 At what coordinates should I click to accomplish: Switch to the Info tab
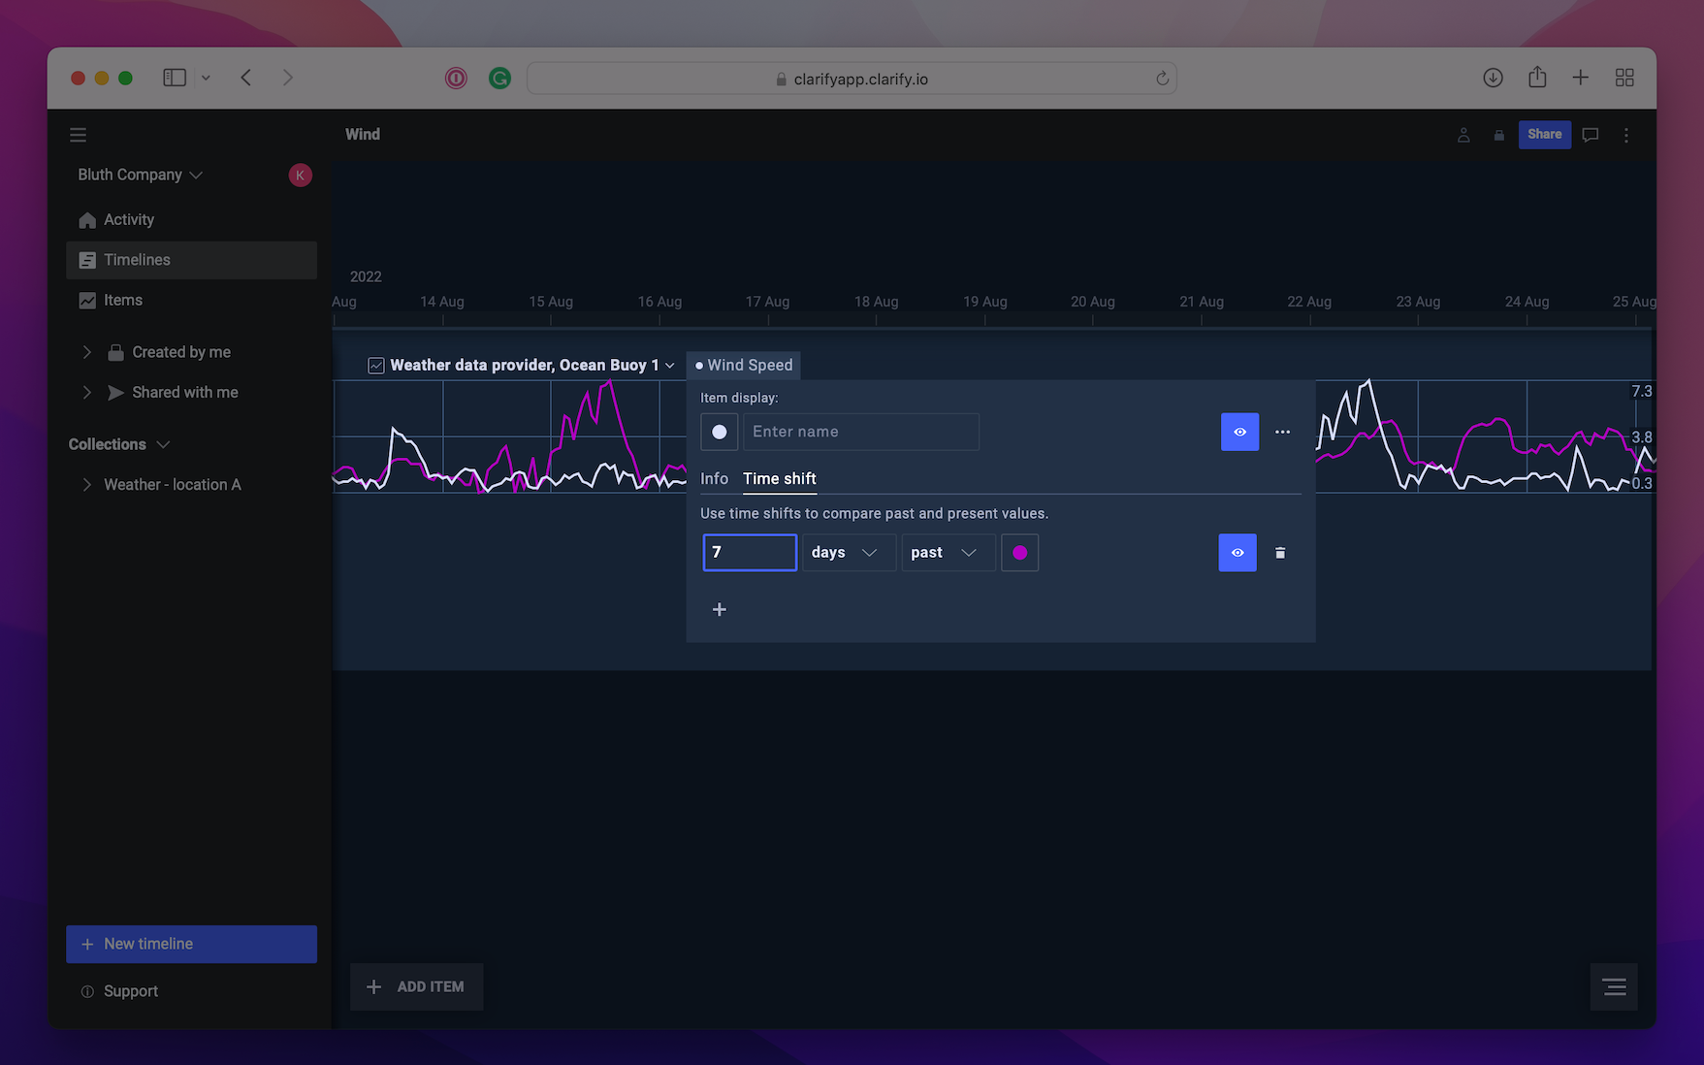[714, 478]
